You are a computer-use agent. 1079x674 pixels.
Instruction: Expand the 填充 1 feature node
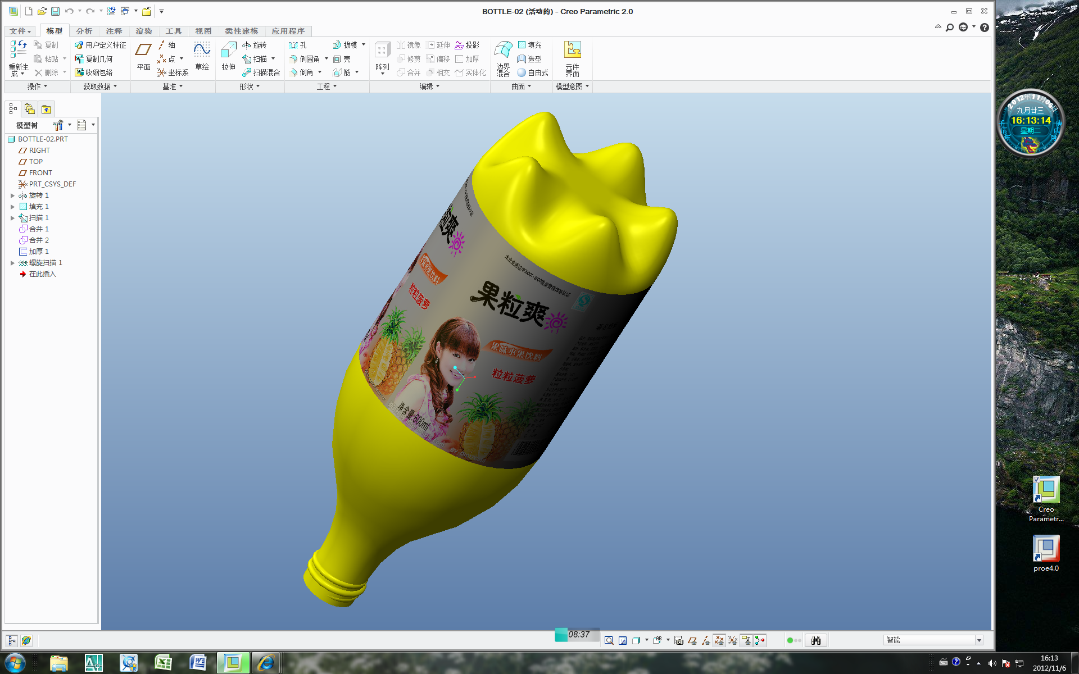click(12, 207)
